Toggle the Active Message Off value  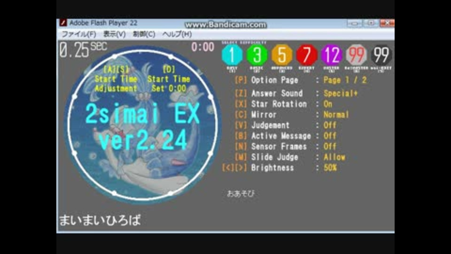[x=330, y=136]
